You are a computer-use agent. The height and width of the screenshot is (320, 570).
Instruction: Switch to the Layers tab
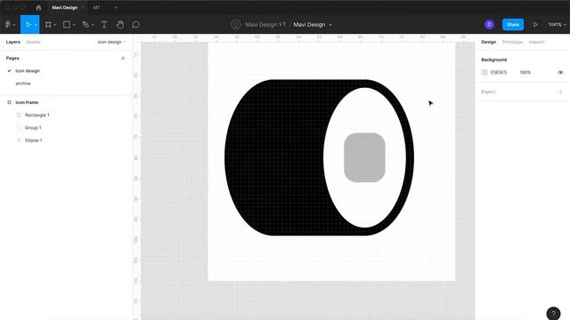13,42
